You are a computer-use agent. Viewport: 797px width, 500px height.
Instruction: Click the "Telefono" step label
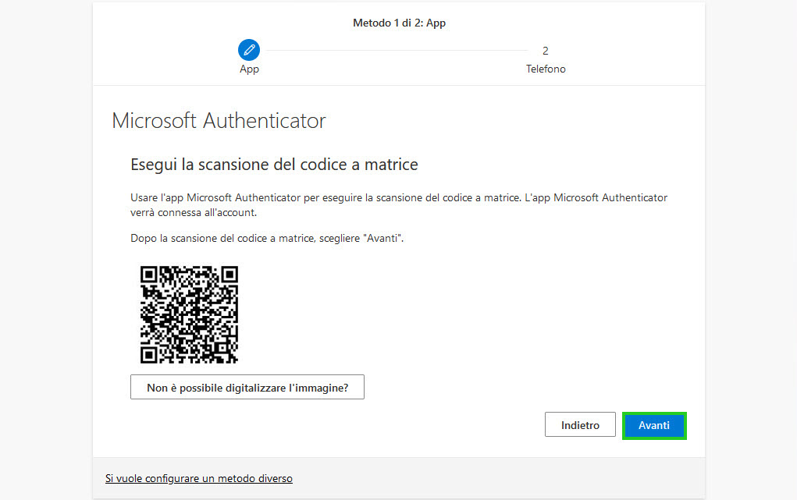546,69
